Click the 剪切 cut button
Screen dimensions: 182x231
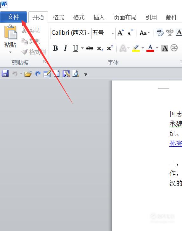click(31, 30)
